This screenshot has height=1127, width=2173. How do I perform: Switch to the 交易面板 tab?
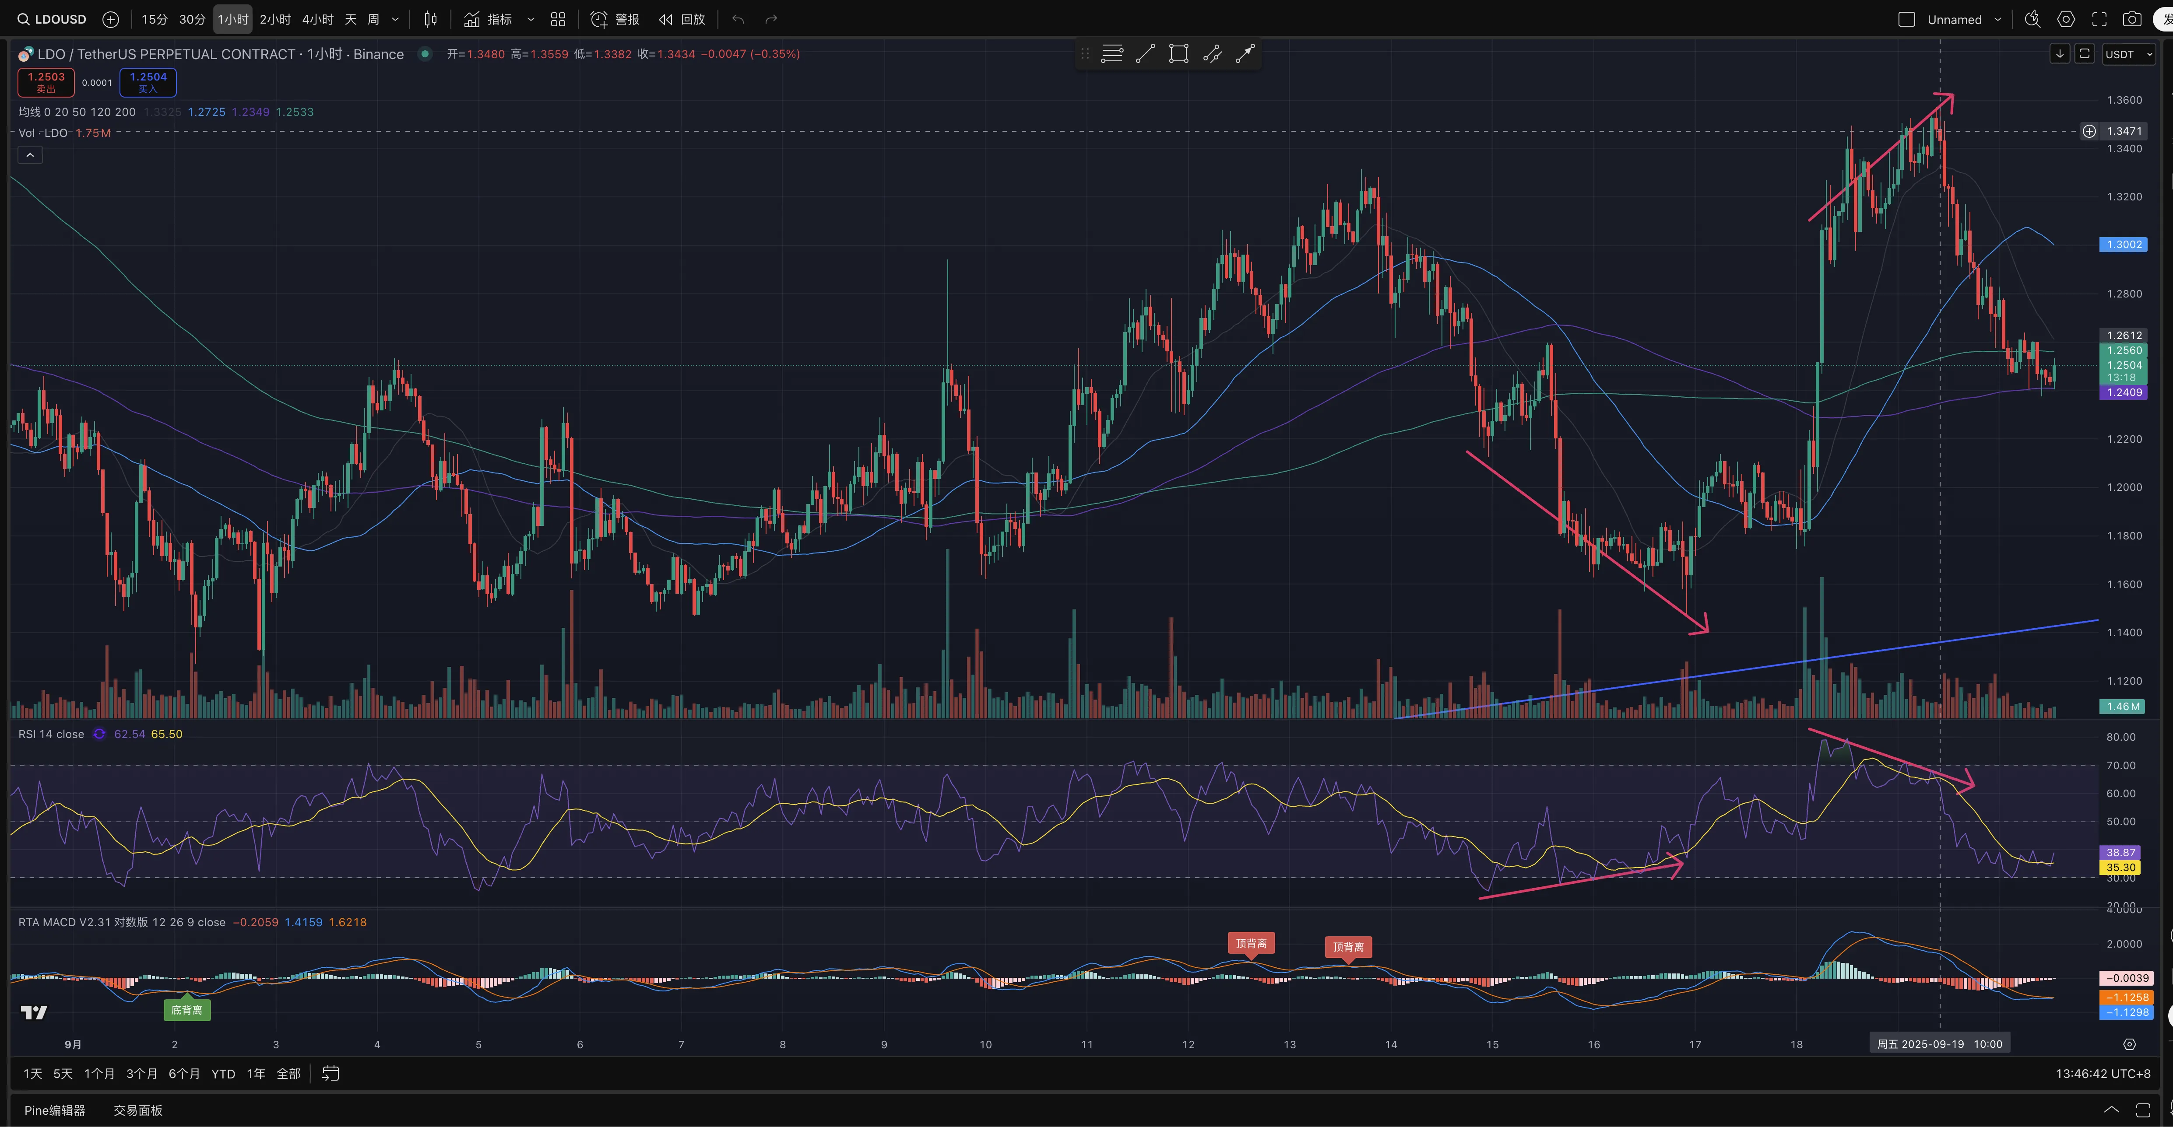coord(137,1110)
